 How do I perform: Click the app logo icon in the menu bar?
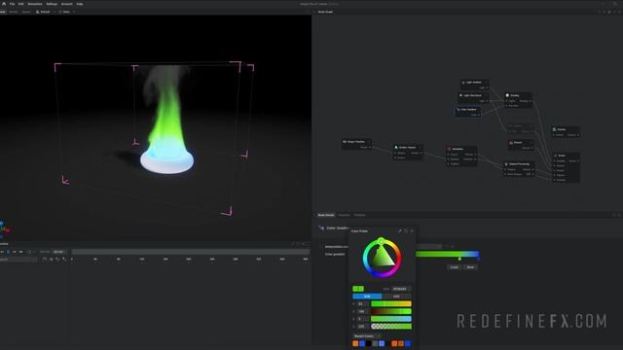click(4, 4)
